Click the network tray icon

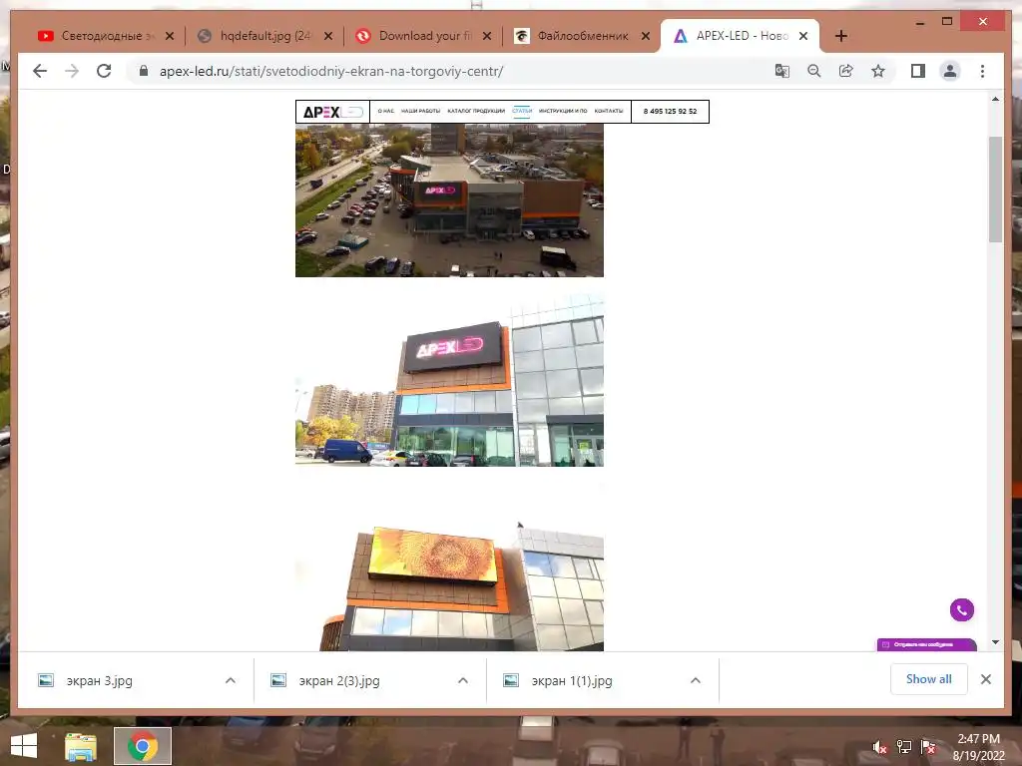904,747
